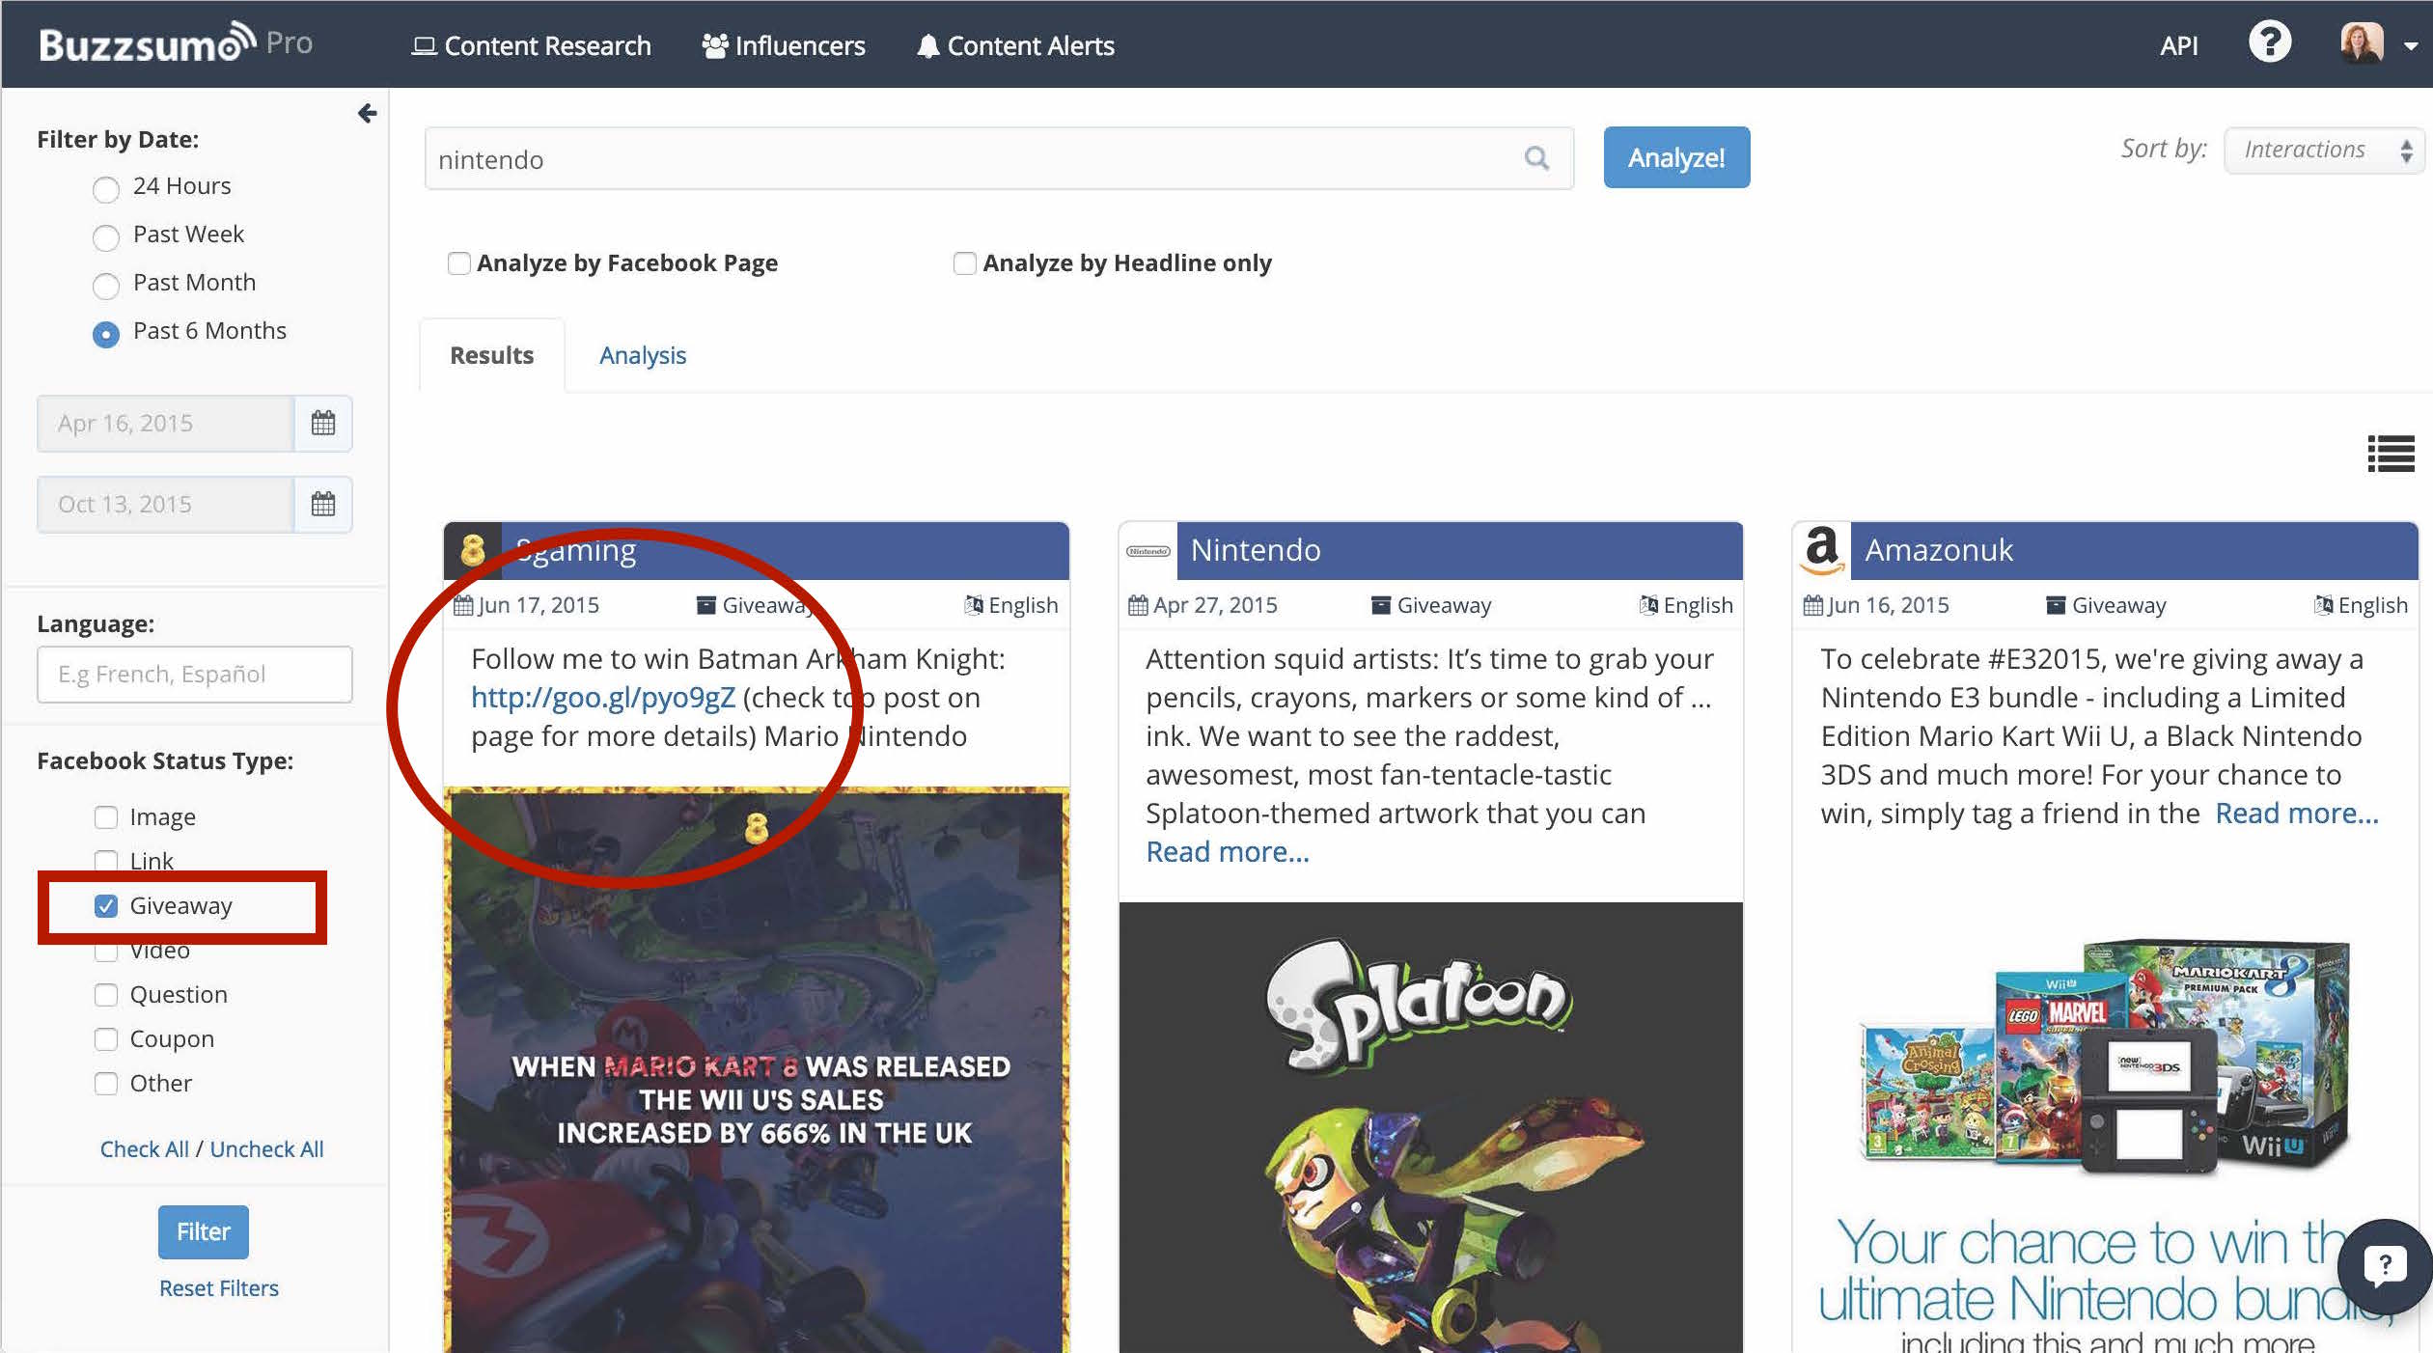Viewport: 2433px width, 1353px height.
Task: Check the Video status type
Action: pyautogui.click(x=105, y=951)
